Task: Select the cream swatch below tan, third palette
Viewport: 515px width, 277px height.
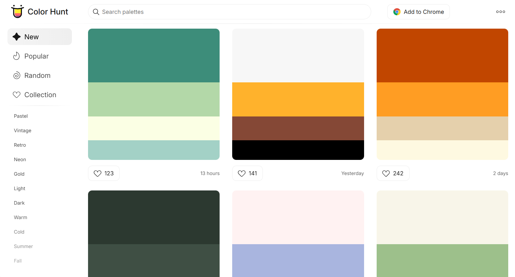Action: pyautogui.click(x=442, y=150)
